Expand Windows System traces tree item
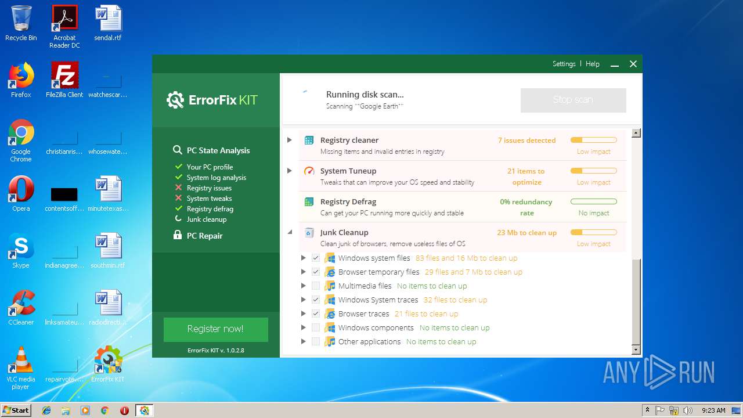Viewport: 743px width, 418px height. [x=303, y=300]
